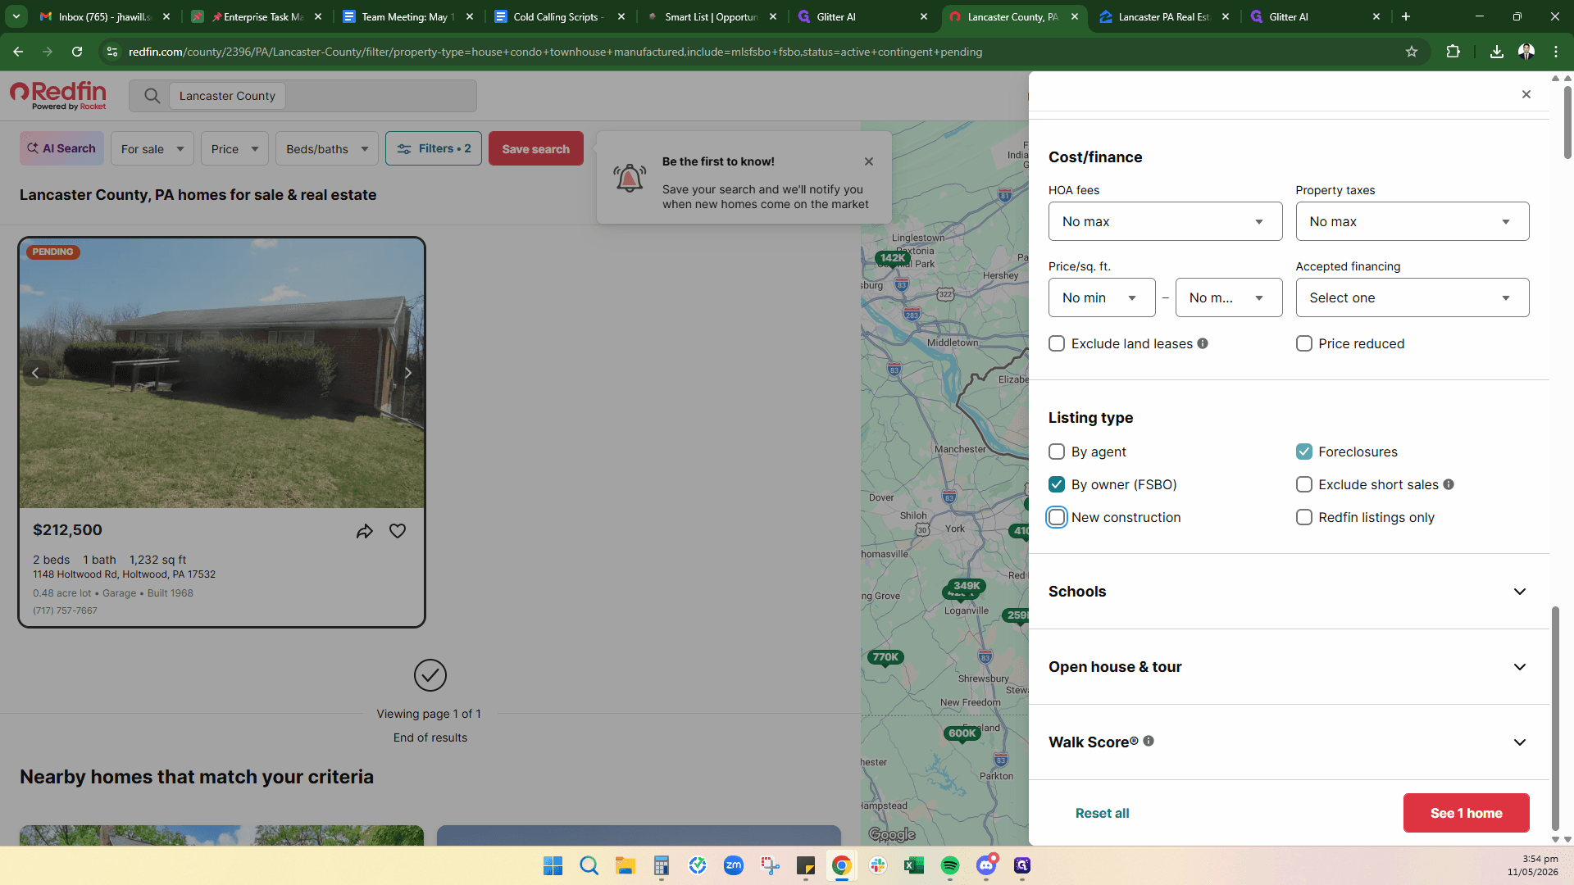This screenshot has width=1574, height=885.
Task: Dismiss the Be the first to know popup
Action: pos(869,161)
